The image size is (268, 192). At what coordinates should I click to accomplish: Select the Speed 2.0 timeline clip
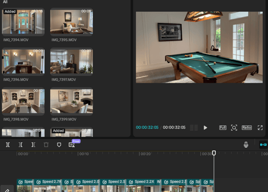click(87, 186)
